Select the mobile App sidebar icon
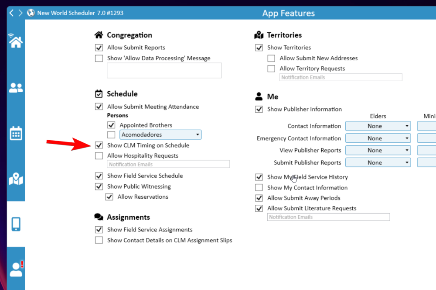 point(16,224)
